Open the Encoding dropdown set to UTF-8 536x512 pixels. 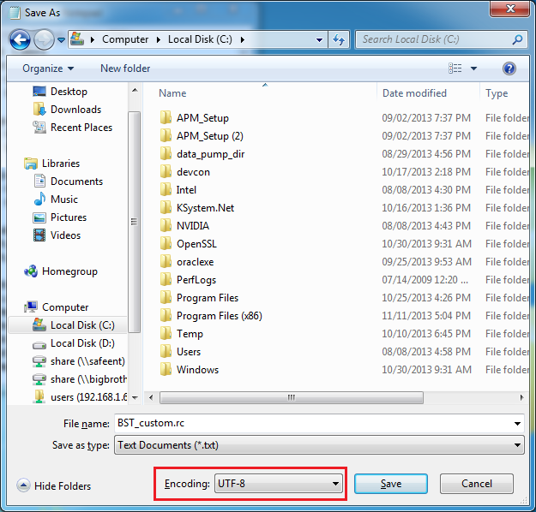click(278, 485)
